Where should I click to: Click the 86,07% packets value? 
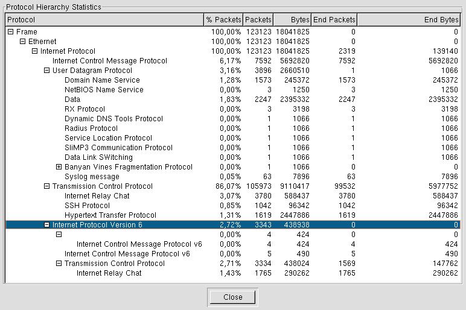pos(228,186)
